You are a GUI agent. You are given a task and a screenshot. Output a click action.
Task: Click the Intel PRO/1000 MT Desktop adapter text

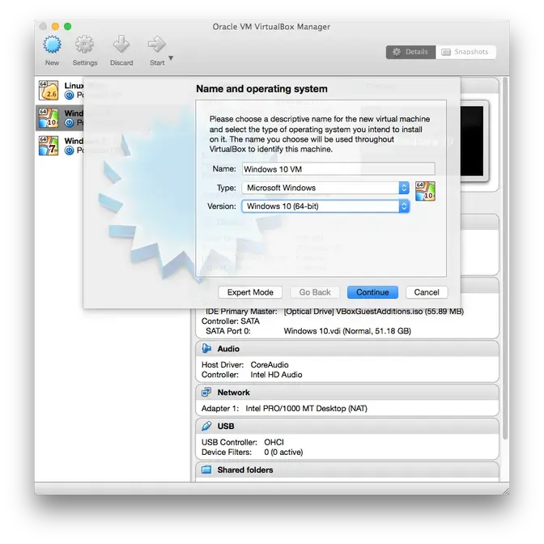click(x=306, y=408)
